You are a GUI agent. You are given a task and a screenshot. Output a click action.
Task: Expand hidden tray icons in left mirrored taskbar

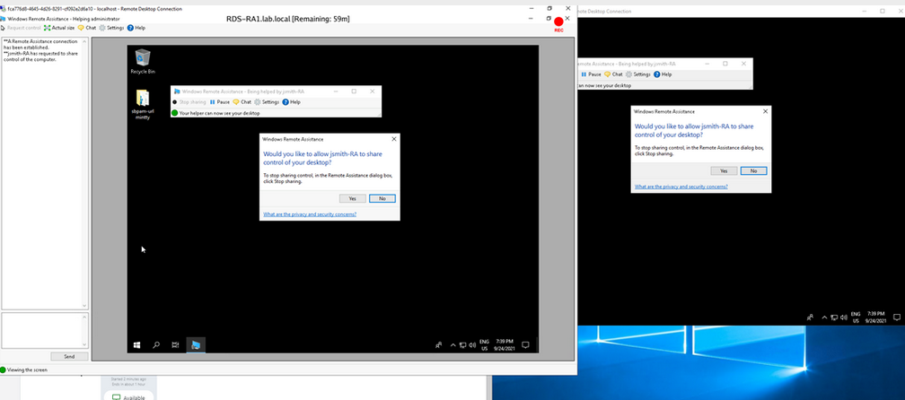click(x=452, y=344)
